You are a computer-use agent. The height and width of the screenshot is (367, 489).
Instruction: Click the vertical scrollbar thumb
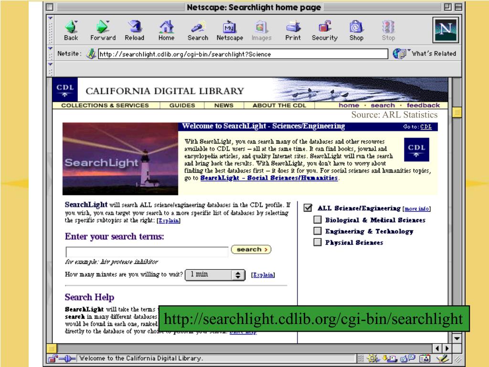[457, 112]
